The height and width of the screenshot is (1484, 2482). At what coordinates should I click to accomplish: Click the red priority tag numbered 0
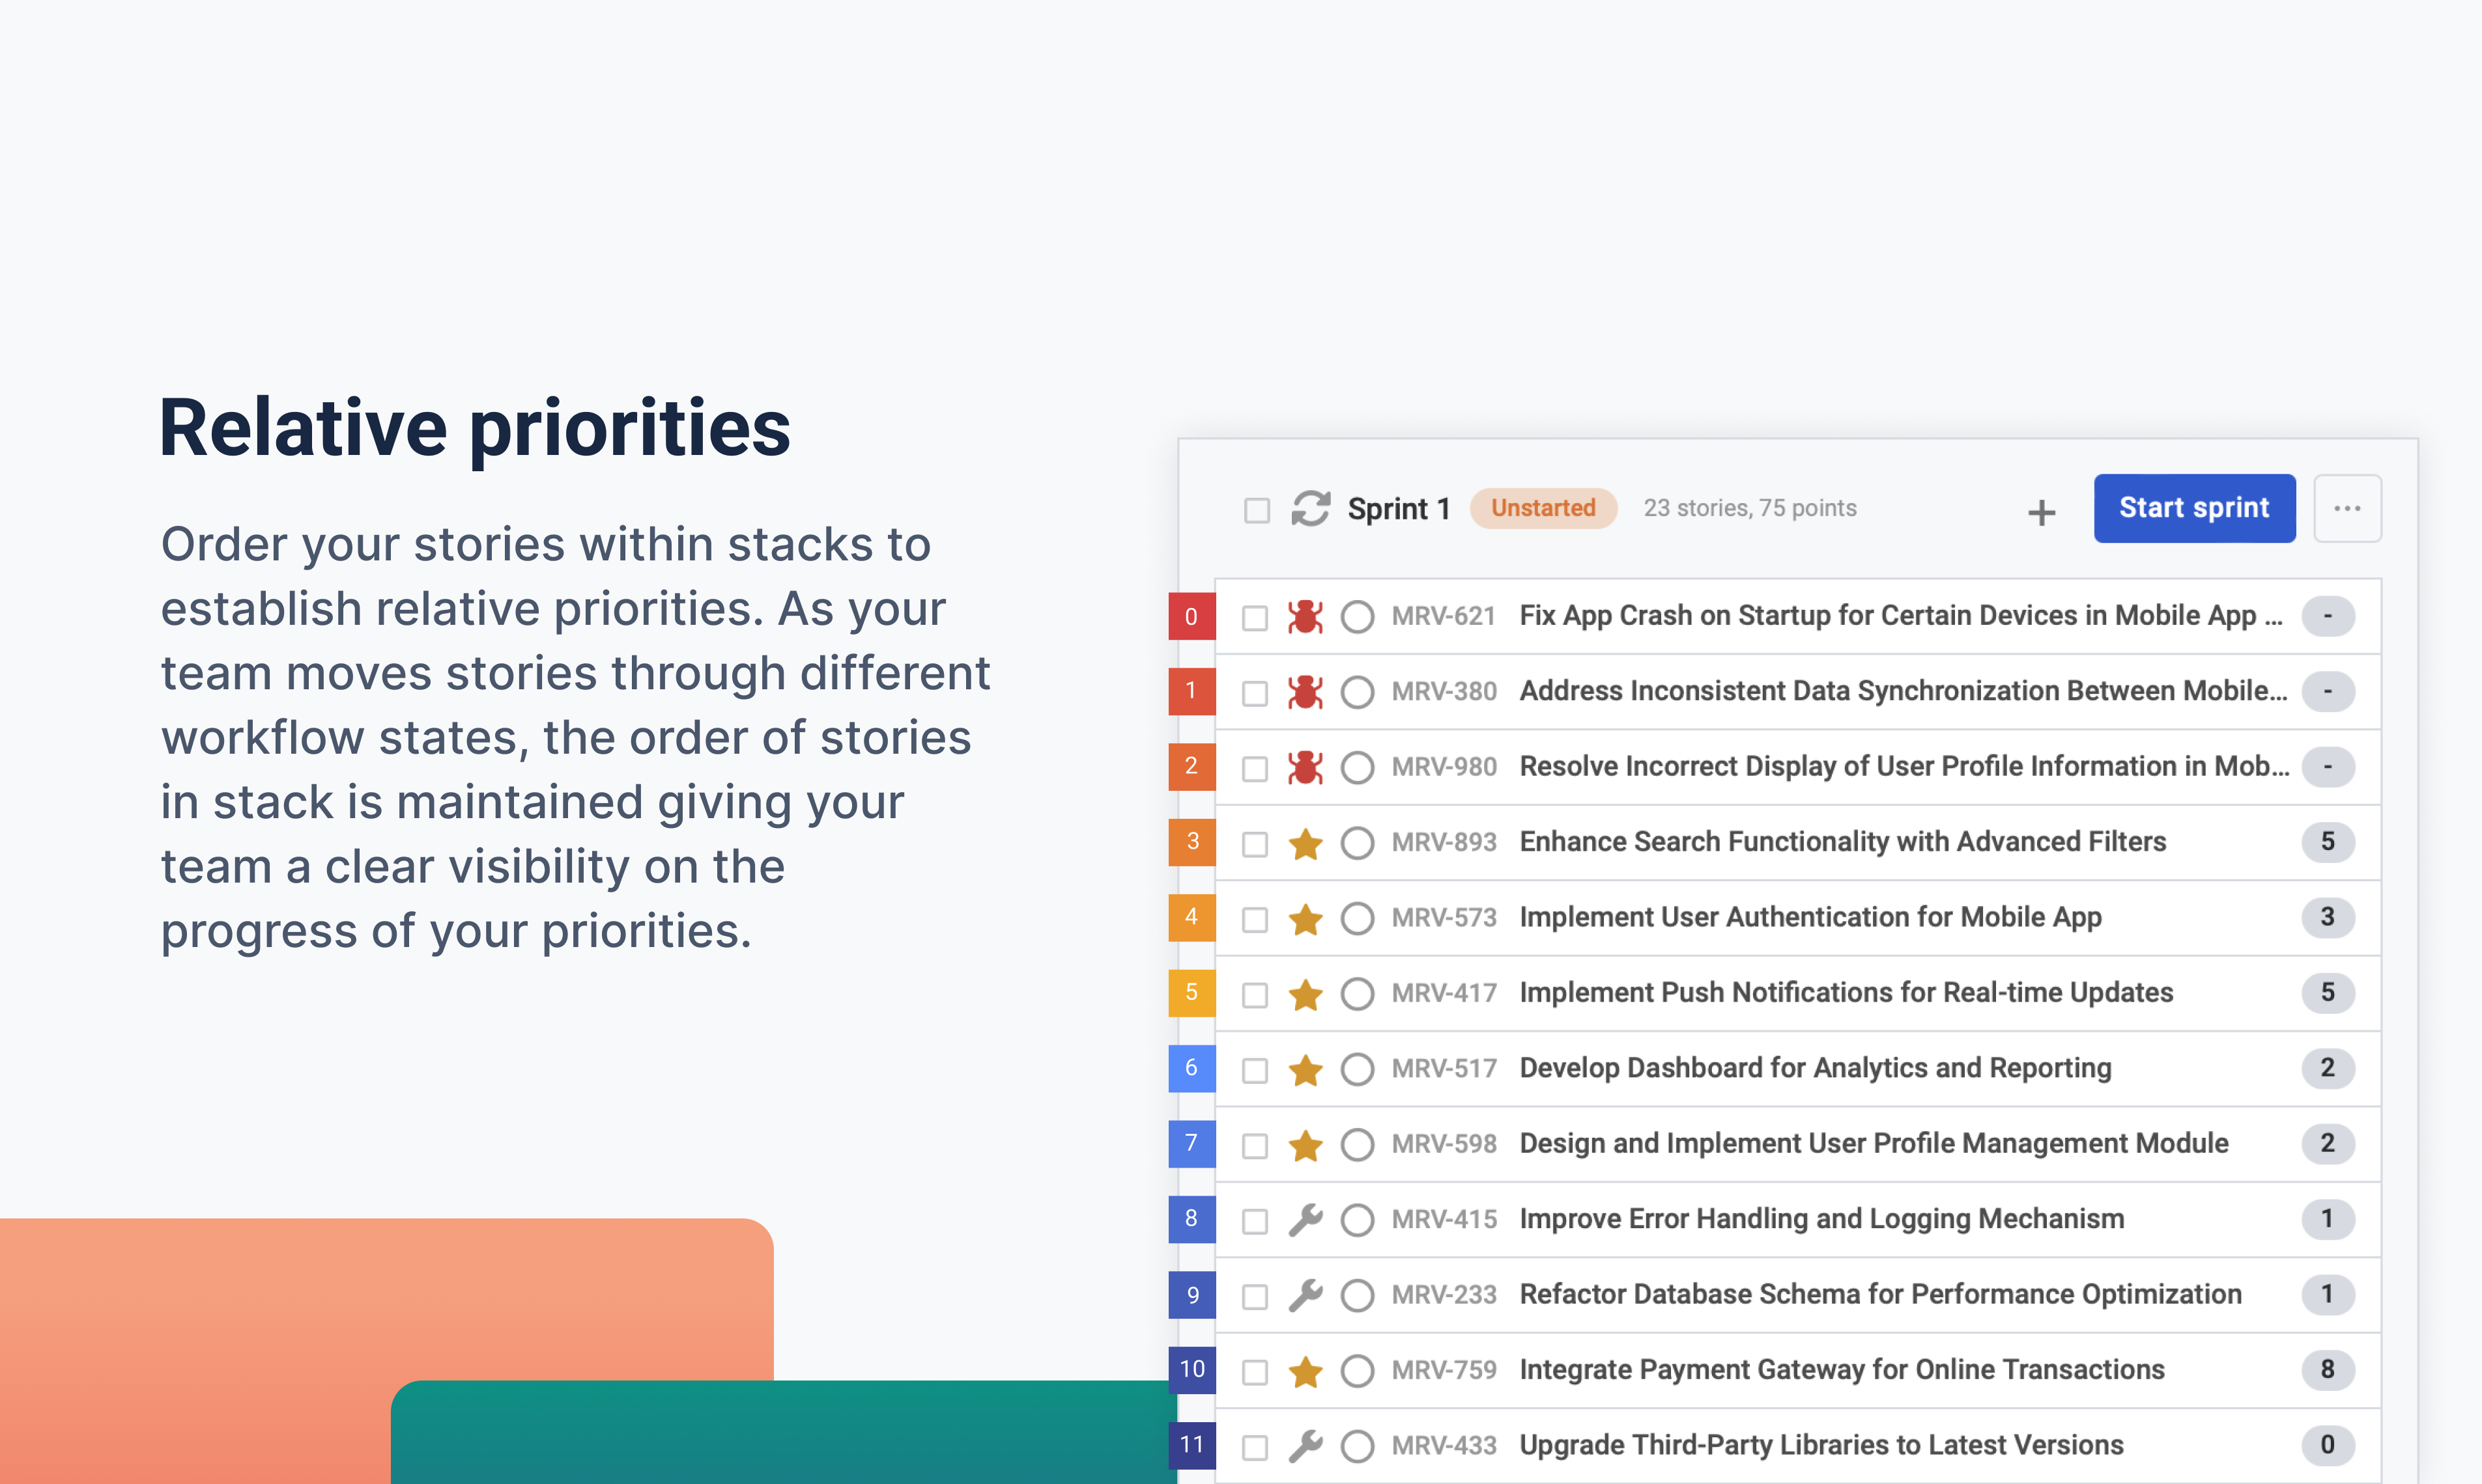click(x=1191, y=616)
